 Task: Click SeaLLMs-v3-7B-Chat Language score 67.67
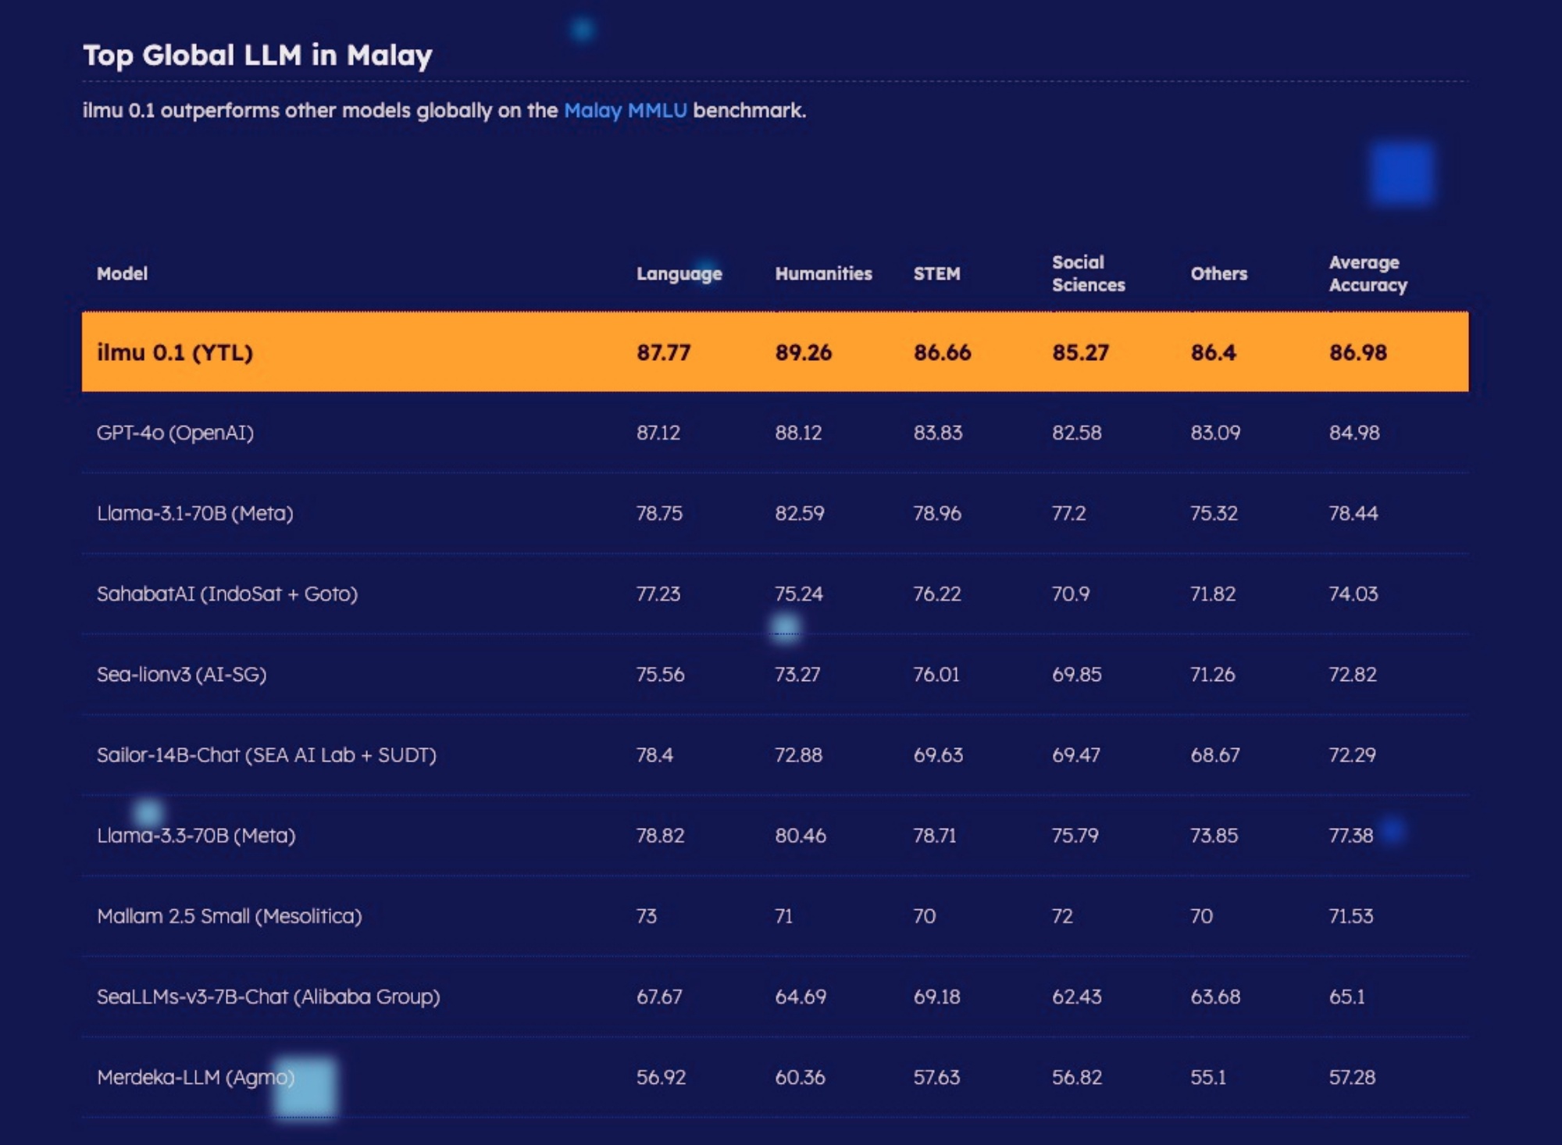click(659, 996)
